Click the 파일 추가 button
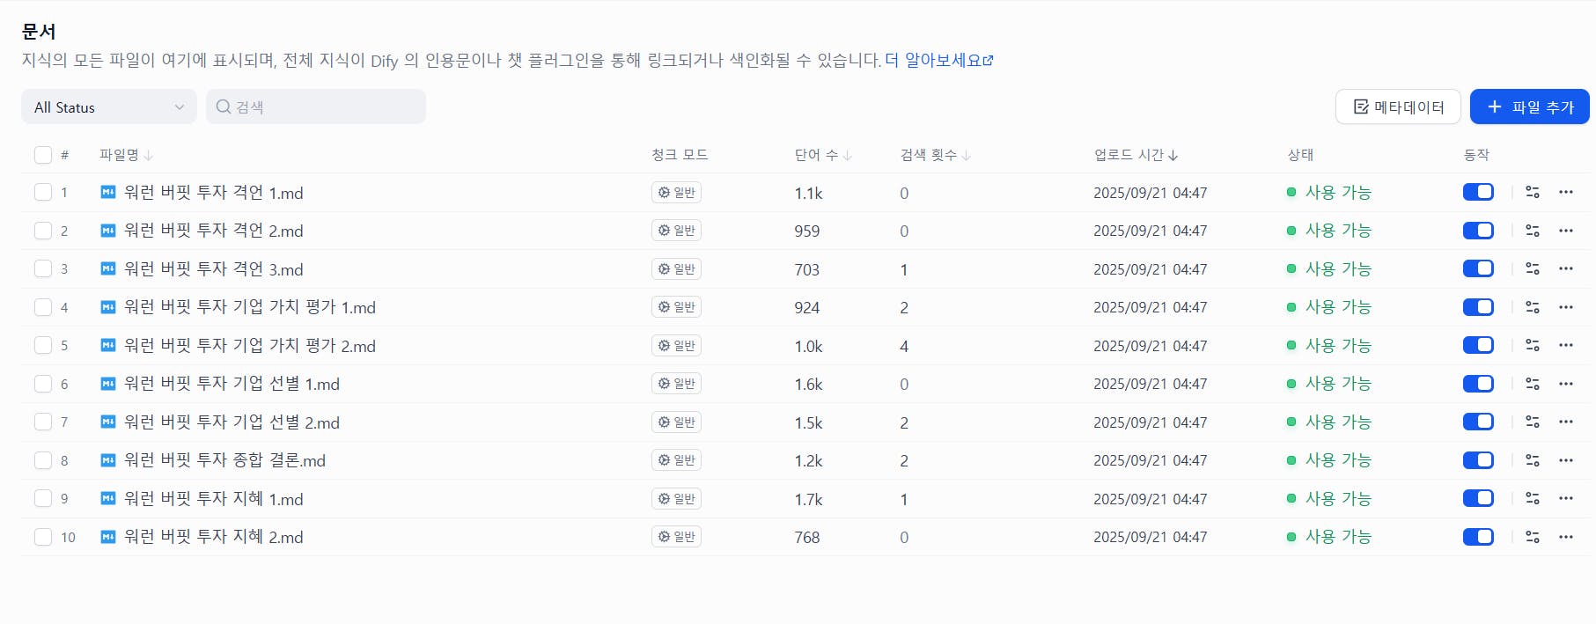1596x624 pixels. [1529, 107]
